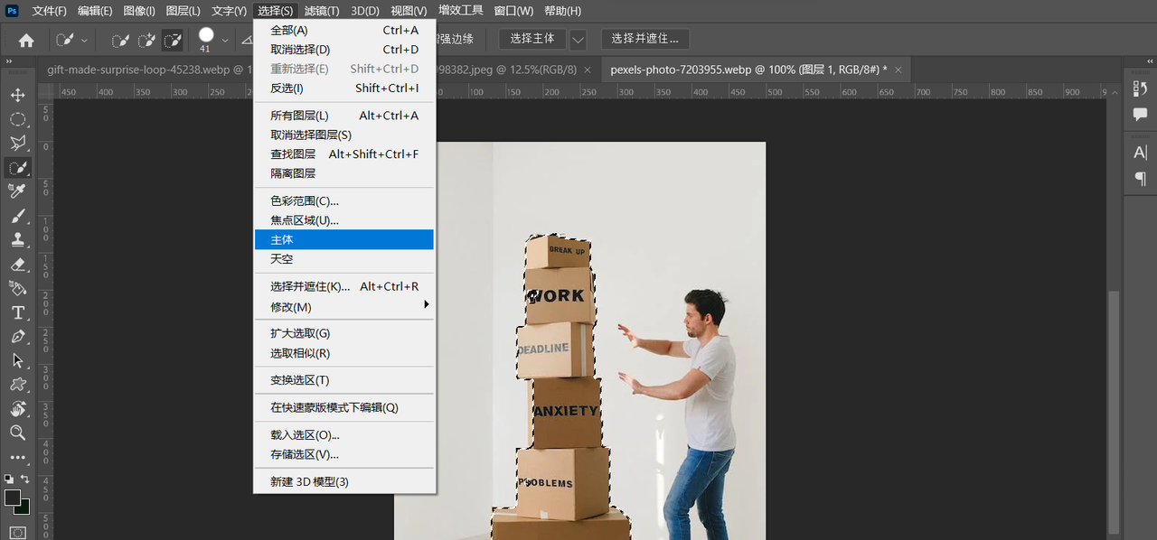Toggle Quick Mask mode at toolbar bottom
The image size is (1157, 540).
point(17,533)
